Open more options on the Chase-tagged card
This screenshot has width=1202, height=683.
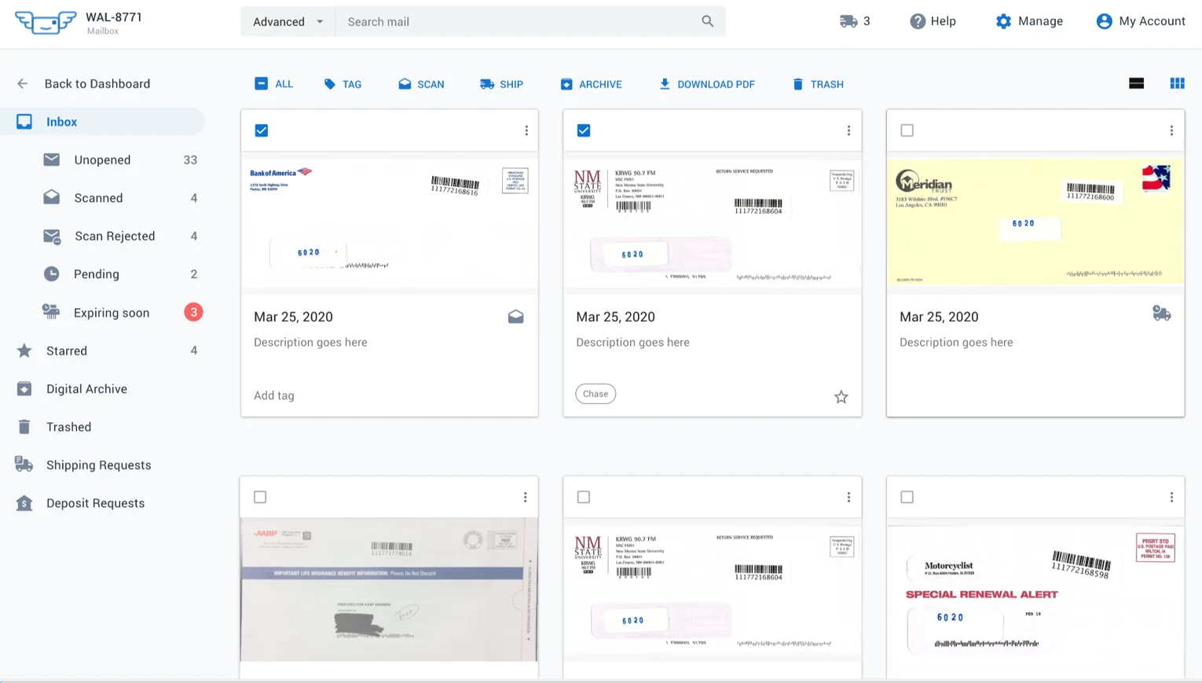(x=848, y=130)
